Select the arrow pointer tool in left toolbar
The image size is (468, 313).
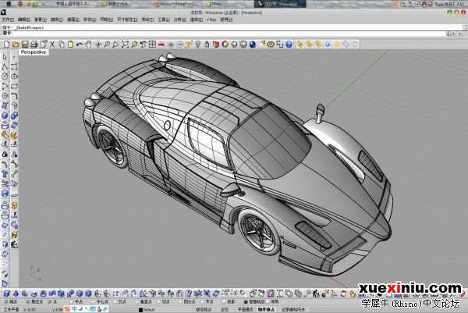click(x=5, y=57)
